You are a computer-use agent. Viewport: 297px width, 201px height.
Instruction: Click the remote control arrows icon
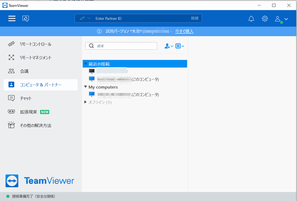pyautogui.click(x=11, y=44)
